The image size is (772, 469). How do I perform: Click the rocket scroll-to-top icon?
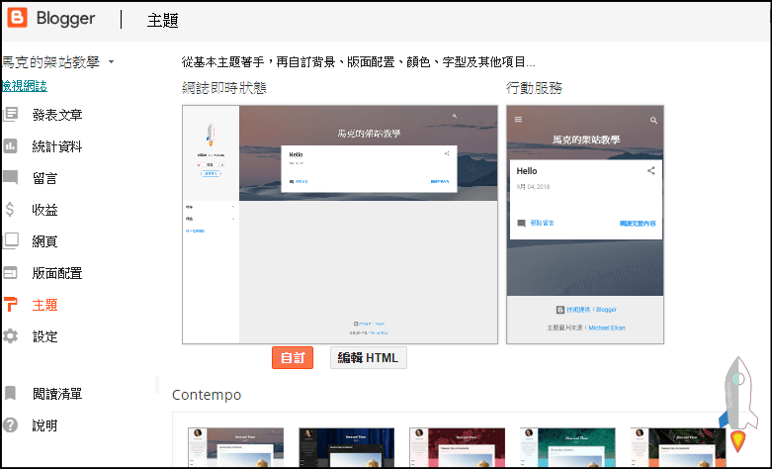tap(737, 404)
